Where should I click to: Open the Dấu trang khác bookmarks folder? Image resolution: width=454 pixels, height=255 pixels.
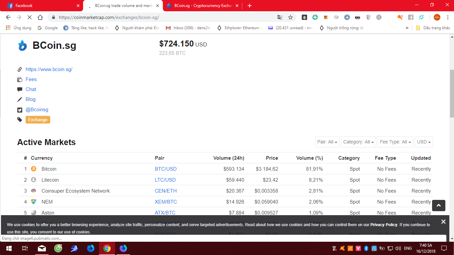[x=433, y=28]
